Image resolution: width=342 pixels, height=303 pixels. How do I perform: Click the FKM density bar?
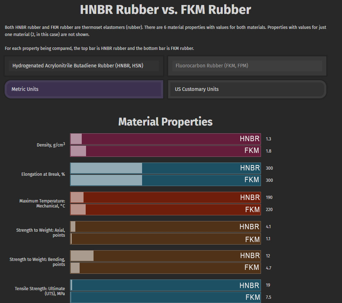tap(165, 151)
